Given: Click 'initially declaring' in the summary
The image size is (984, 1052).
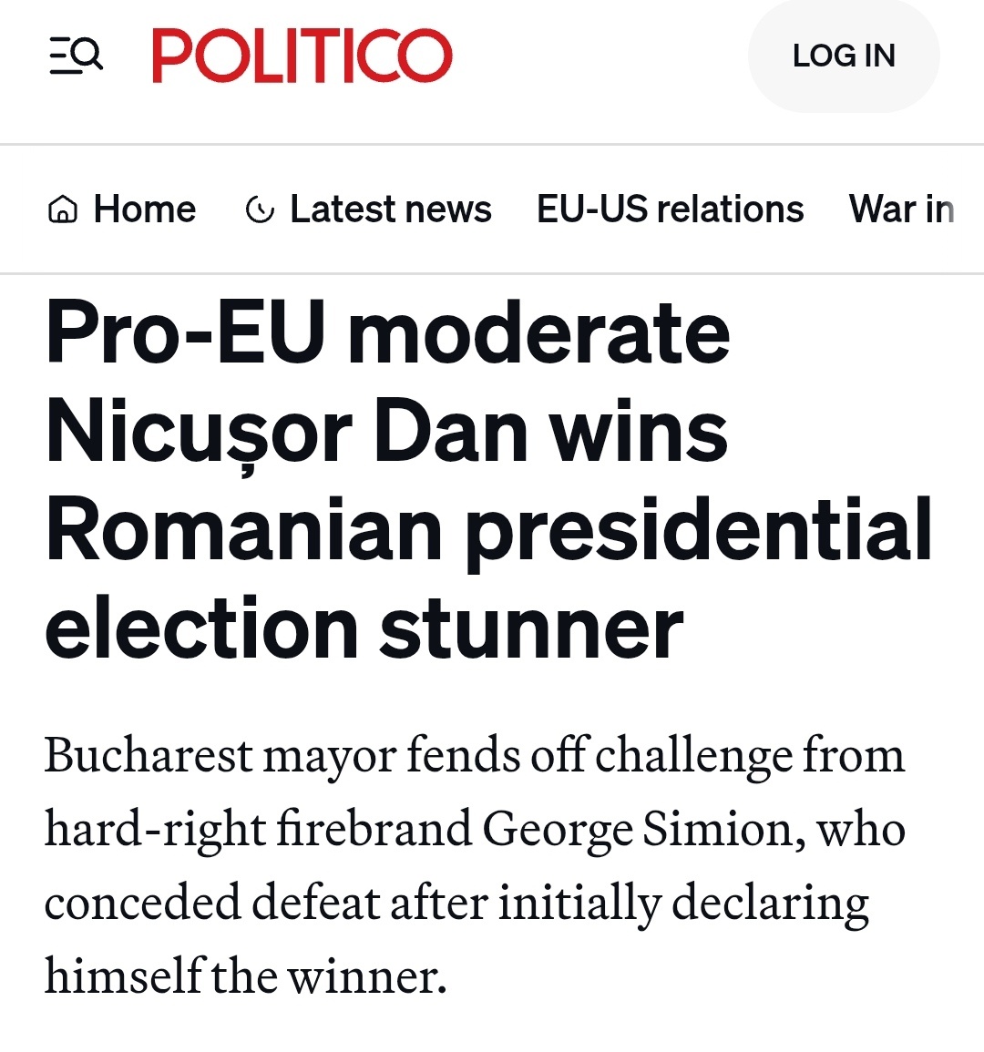Looking at the screenshot, I should tap(683, 903).
